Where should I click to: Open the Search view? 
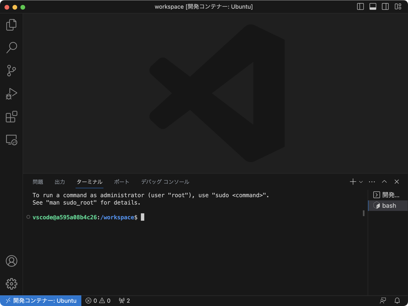pyautogui.click(x=12, y=48)
